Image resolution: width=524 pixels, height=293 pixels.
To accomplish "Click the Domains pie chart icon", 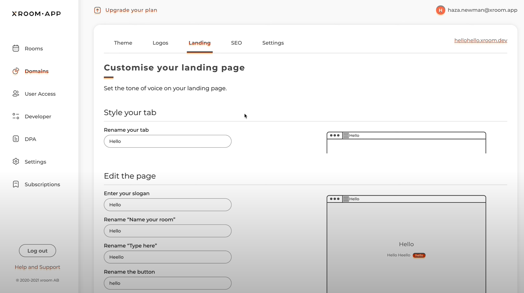I will 16,71.
